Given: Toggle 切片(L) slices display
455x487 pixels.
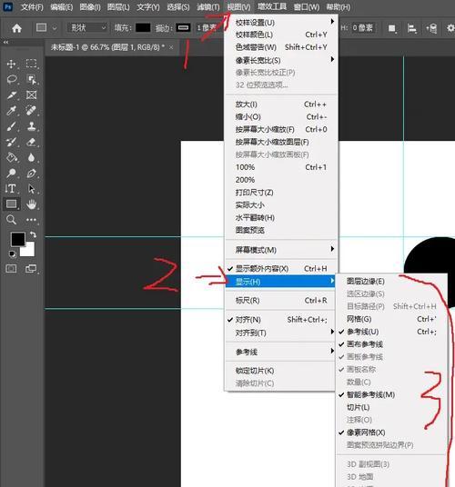Looking at the screenshot, I should click(x=391, y=407).
